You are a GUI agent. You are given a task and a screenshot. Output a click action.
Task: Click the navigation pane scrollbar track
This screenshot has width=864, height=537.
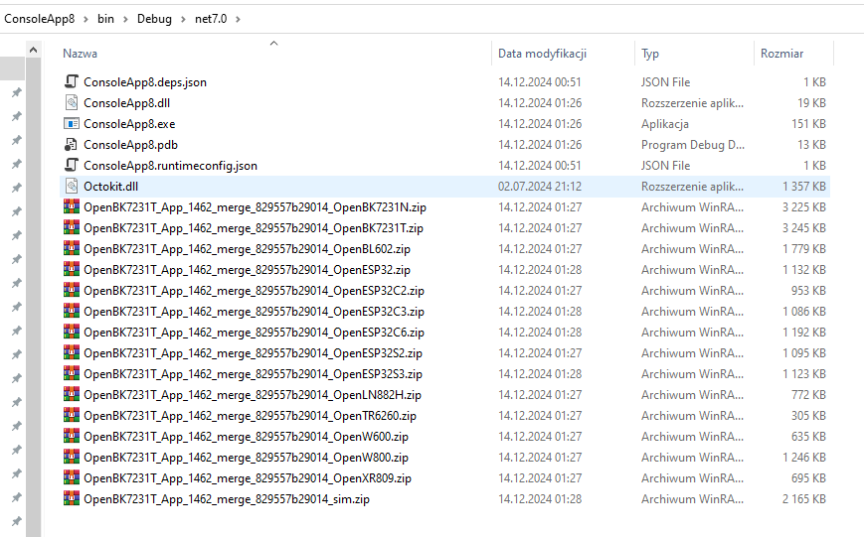coord(33,297)
